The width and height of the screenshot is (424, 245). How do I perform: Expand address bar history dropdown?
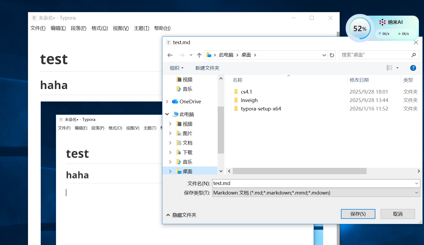(x=324, y=55)
